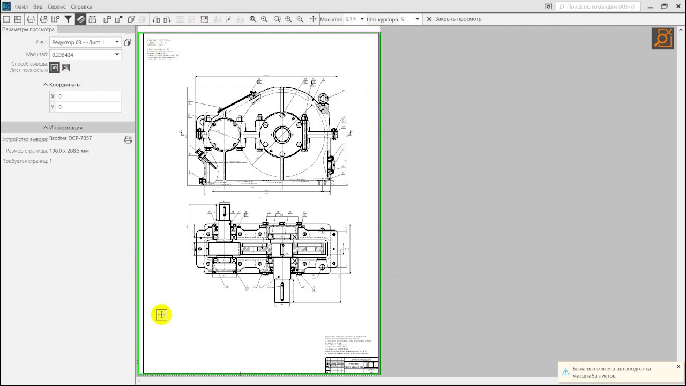
Task: Click the orange preview magnifier logo
Action: [x=662, y=38]
